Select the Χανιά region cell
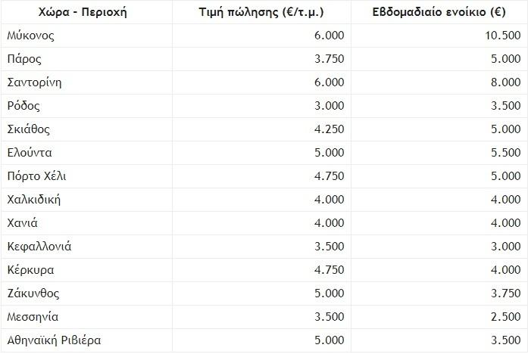 click(x=22, y=223)
